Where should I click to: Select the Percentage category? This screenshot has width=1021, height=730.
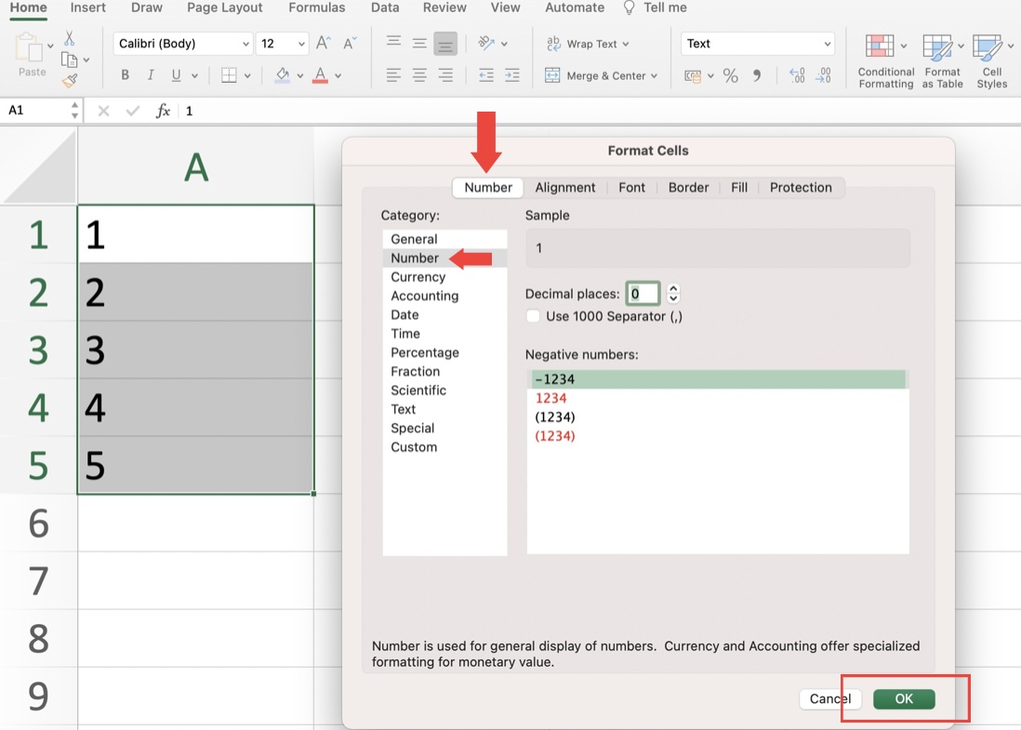[444, 352]
